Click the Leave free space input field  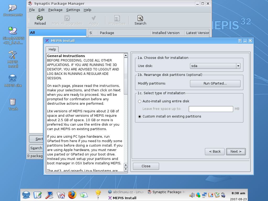211,109
